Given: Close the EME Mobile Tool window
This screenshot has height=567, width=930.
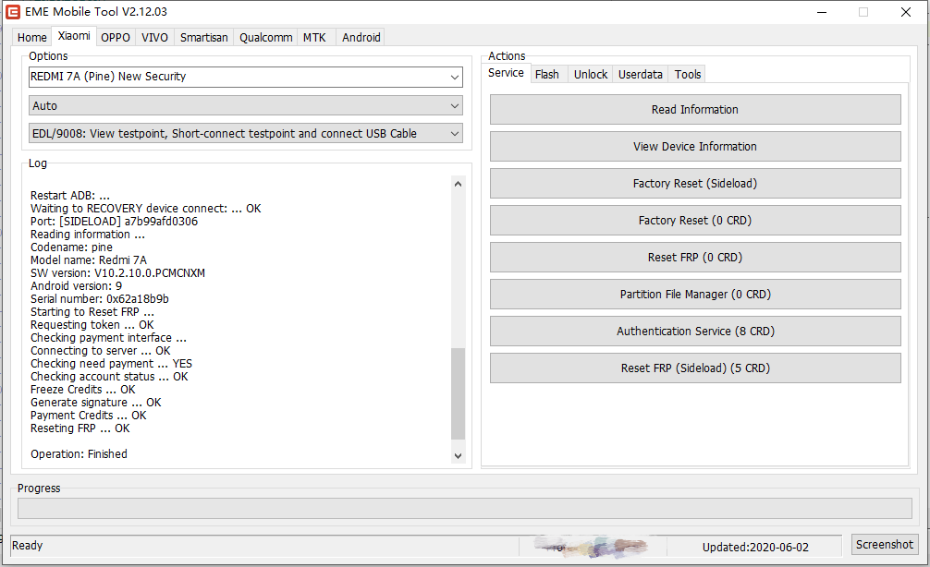Looking at the screenshot, I should [x=906, y=12].
